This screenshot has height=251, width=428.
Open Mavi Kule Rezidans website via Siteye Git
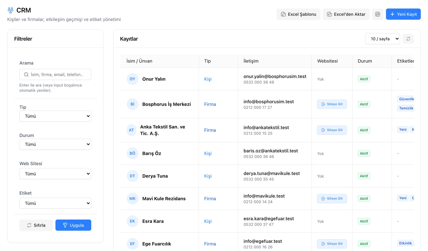(x=332, y=199)
